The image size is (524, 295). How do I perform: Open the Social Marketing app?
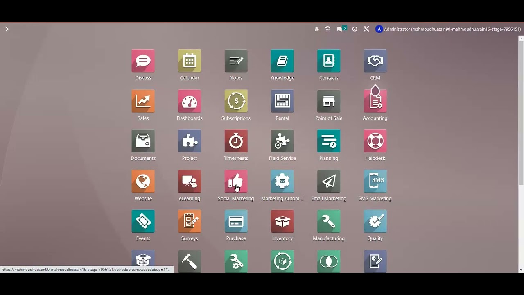coord(236,181)
